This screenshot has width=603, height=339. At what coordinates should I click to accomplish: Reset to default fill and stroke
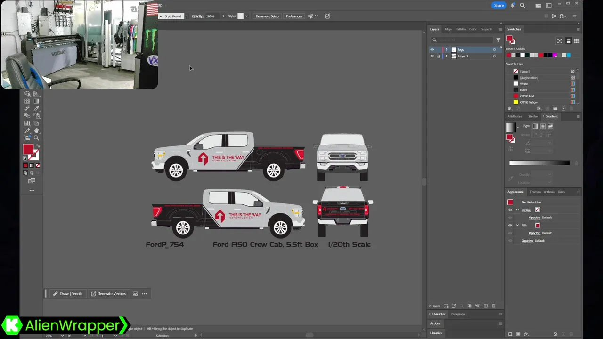tap(25, 158)
